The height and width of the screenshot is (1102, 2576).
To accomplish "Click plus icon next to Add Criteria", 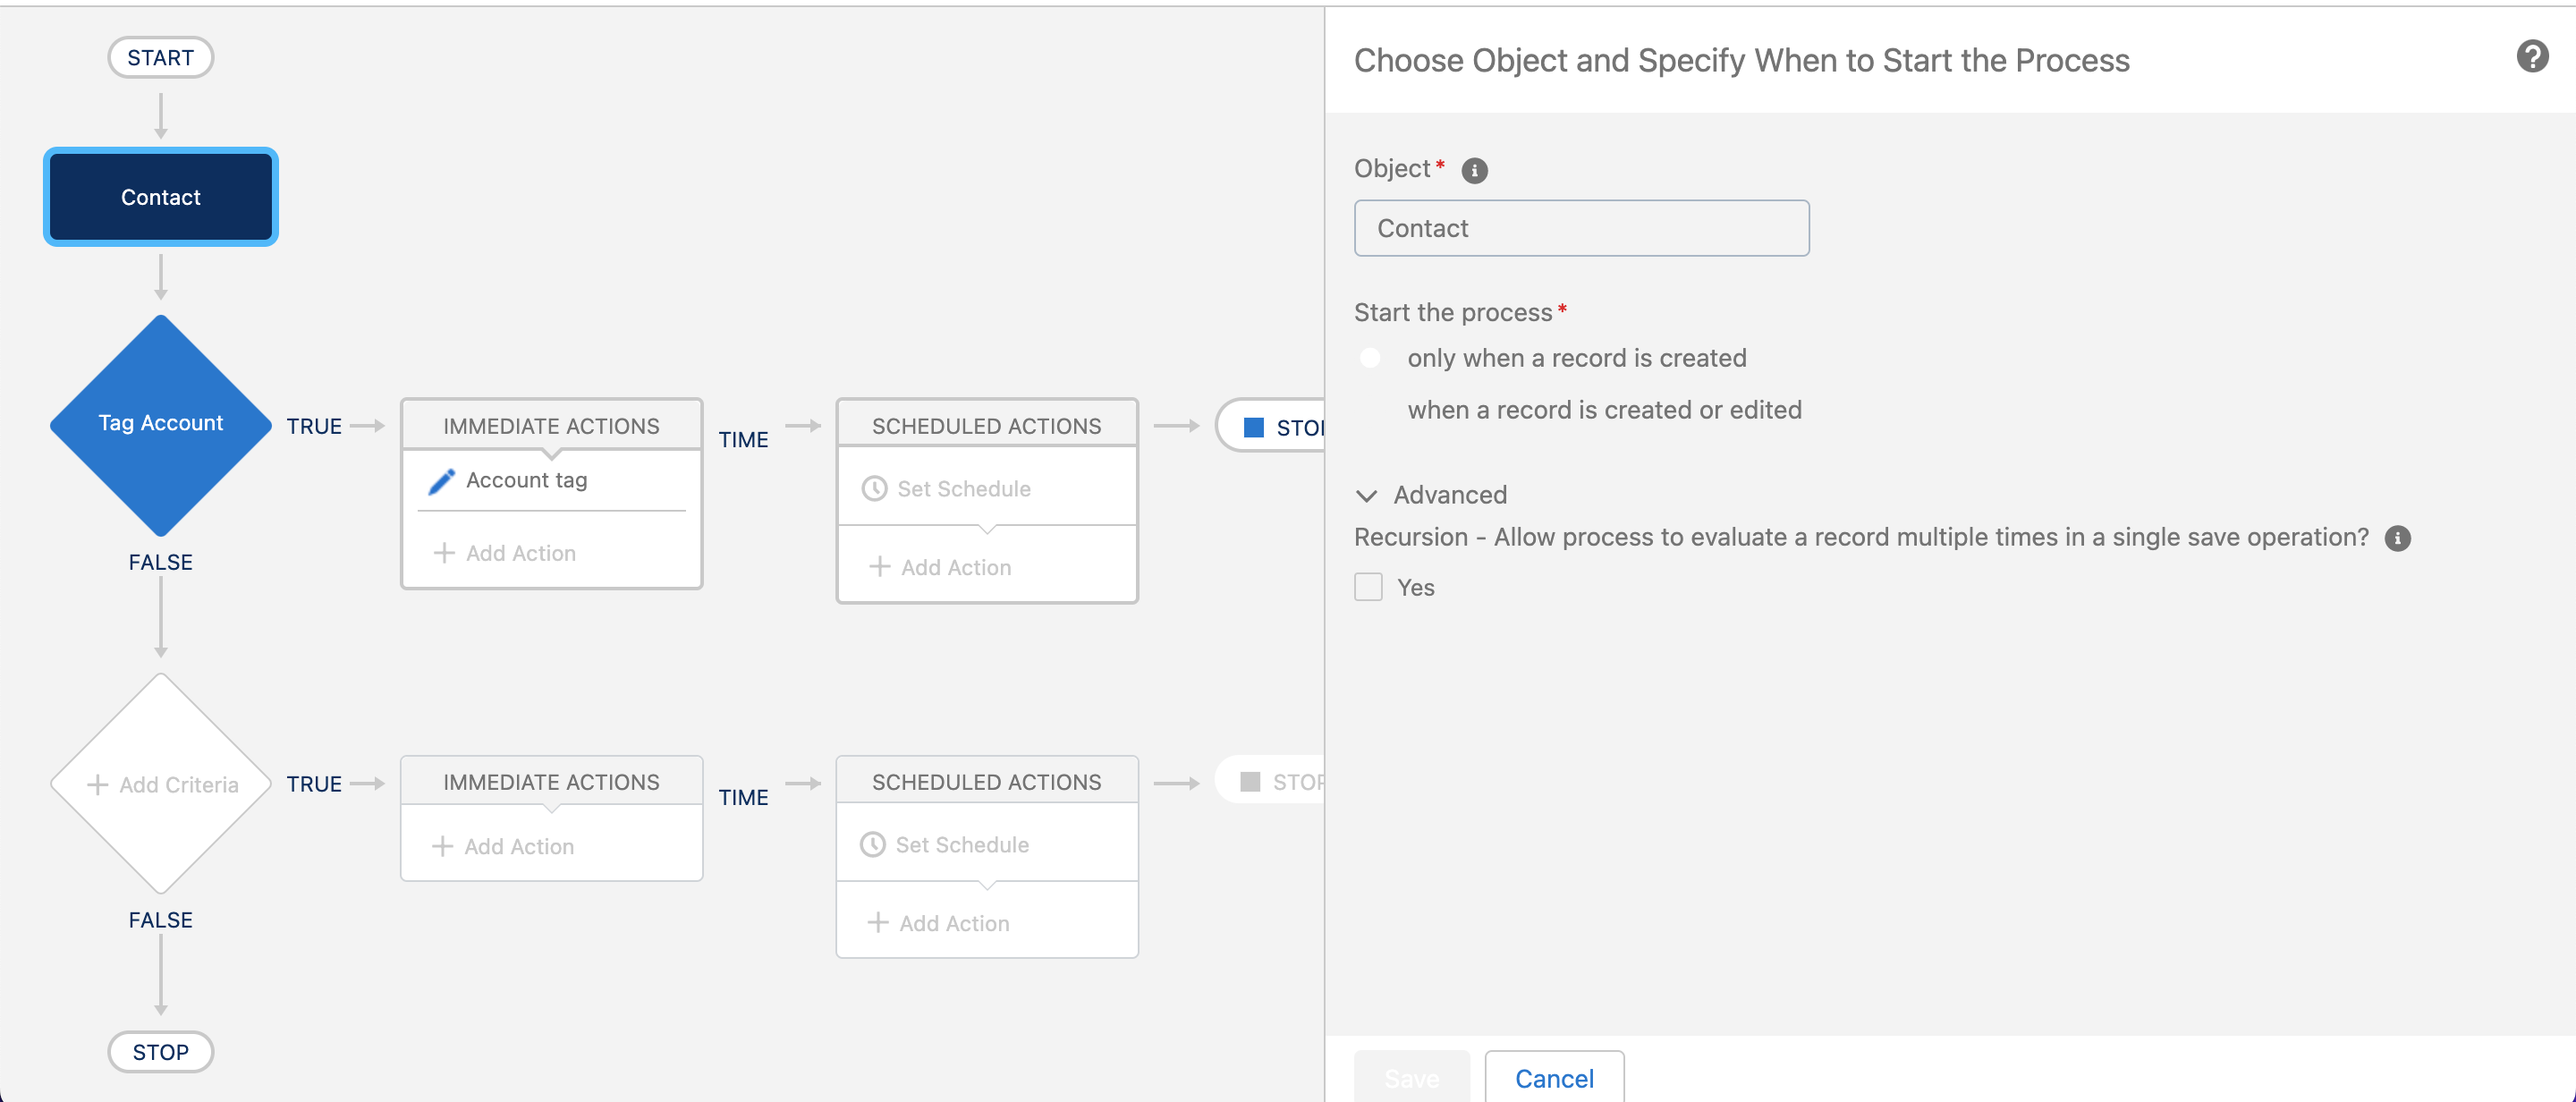I will [98, 785].
